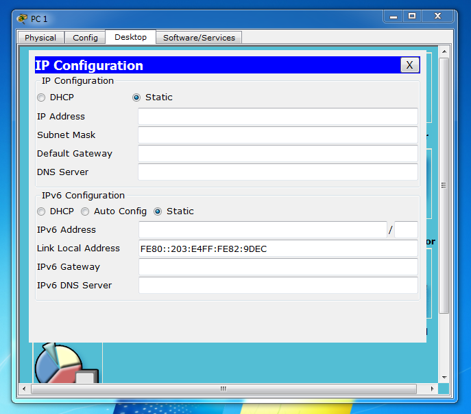
Task: Open the Config tab
Action: [85, 38]
